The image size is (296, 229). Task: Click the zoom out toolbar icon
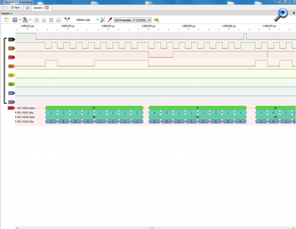(44, 20)
